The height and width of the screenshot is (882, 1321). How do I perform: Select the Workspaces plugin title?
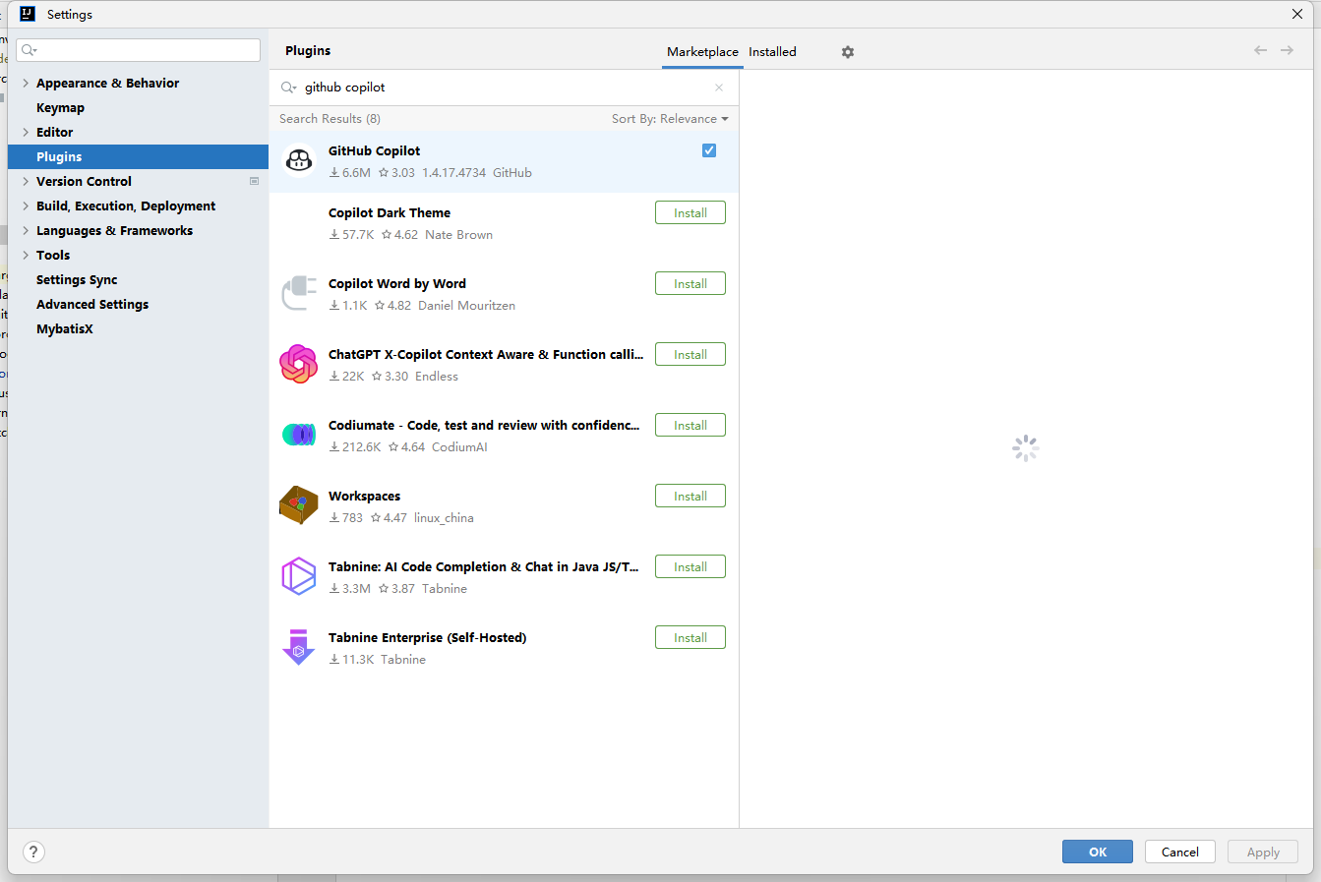click(x=364, y=496)
